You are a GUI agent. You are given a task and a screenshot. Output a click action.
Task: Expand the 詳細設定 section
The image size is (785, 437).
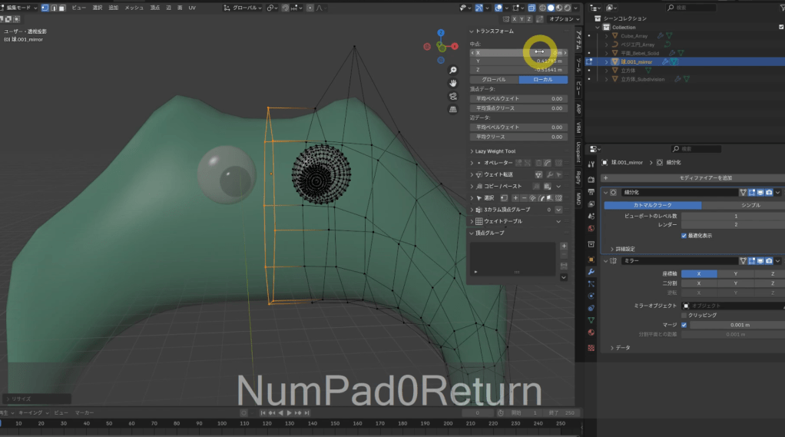point(622,249)
